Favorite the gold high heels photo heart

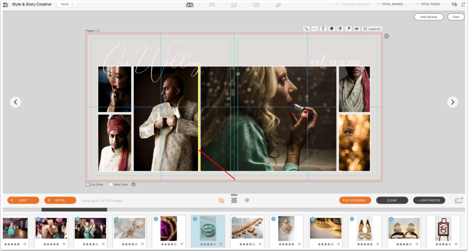(x=378, y=244)
